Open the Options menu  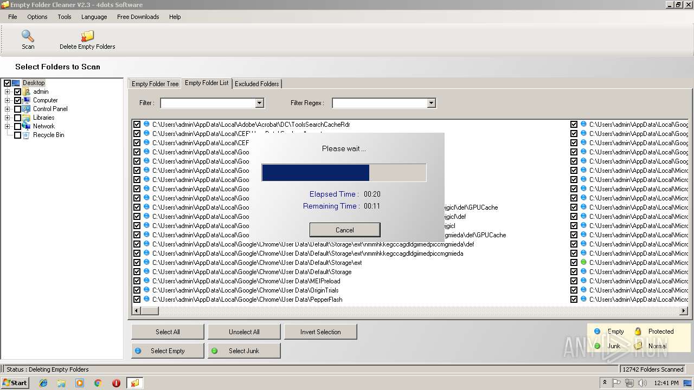point(37,17)
